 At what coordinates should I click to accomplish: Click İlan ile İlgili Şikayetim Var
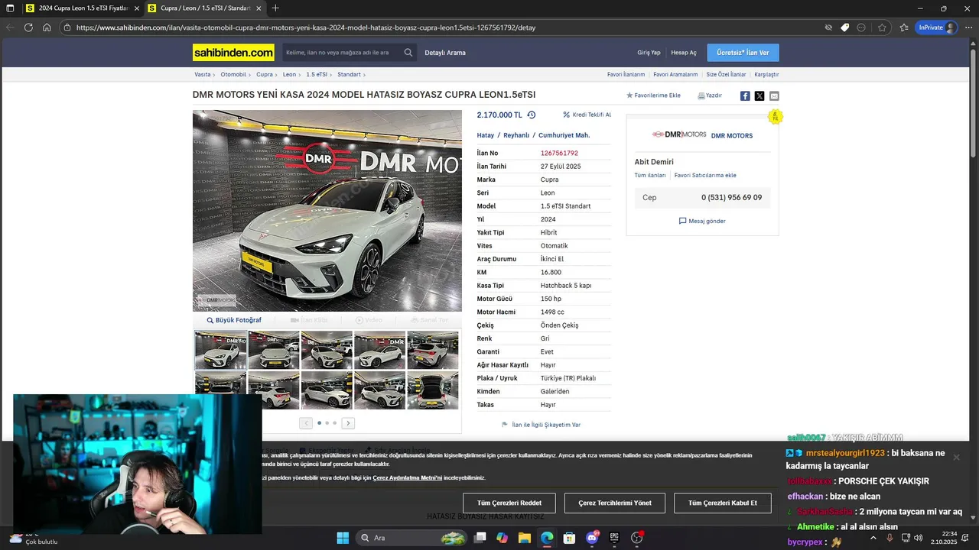pos(541,425)
